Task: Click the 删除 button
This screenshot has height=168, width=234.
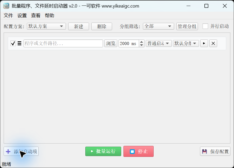Action: [x=102, y=27]
